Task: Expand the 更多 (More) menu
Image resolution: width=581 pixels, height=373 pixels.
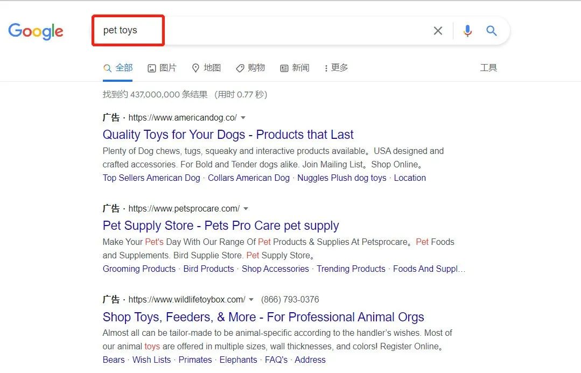Action: [336, 68]
